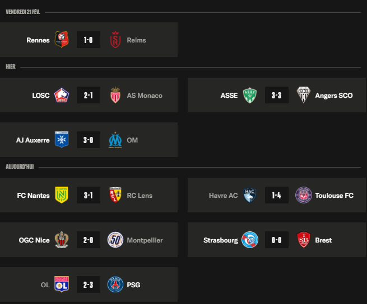Image resolution: width=367 pixels, height=304 pixels.
Task: Click the OGC Nice team name
Action: pyautogui.click(x=34, y=240)
